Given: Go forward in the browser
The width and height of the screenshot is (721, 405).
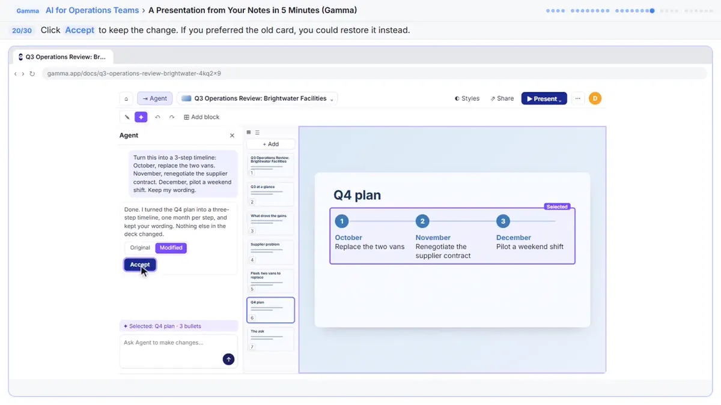Looking at the screenshot, I should pos(23,74).
